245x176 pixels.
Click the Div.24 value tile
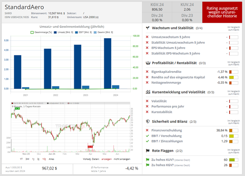tap(157, 18)
